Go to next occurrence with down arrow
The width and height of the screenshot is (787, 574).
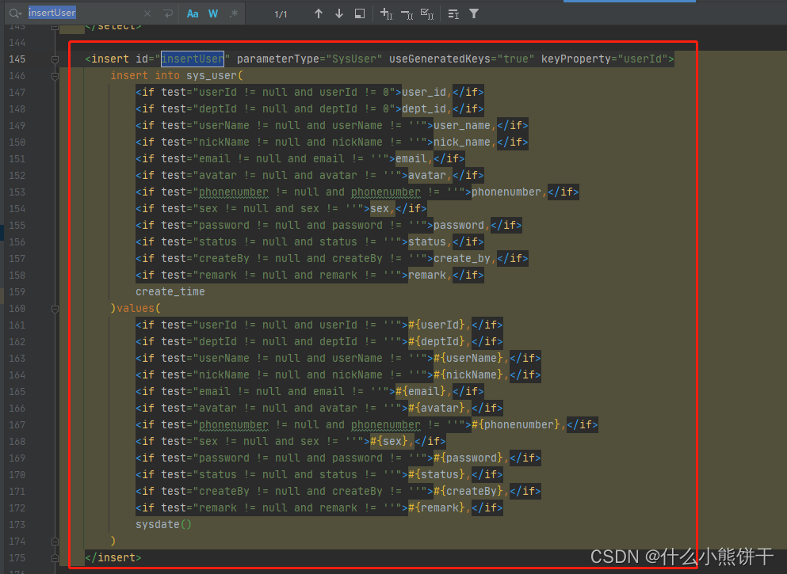pyautogui.click(x=339, y=14)
